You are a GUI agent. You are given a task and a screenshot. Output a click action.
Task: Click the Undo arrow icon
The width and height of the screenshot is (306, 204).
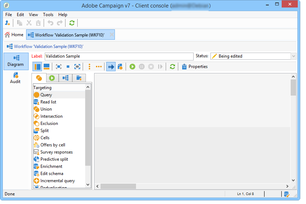point(50,23)
